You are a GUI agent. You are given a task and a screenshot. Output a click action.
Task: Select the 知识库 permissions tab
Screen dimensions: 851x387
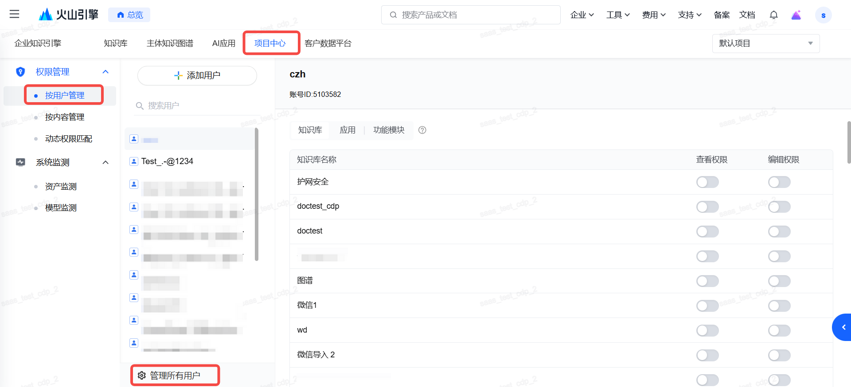tap(310, 130)
